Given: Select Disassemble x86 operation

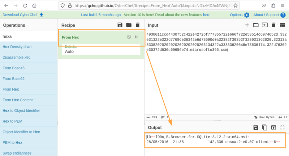Looking at the screenshot, I should tap(29, 58).
